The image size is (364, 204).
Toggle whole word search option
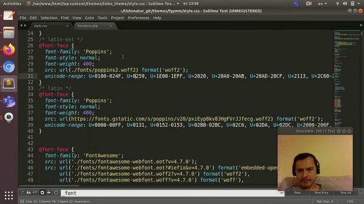tap(35, 193)
